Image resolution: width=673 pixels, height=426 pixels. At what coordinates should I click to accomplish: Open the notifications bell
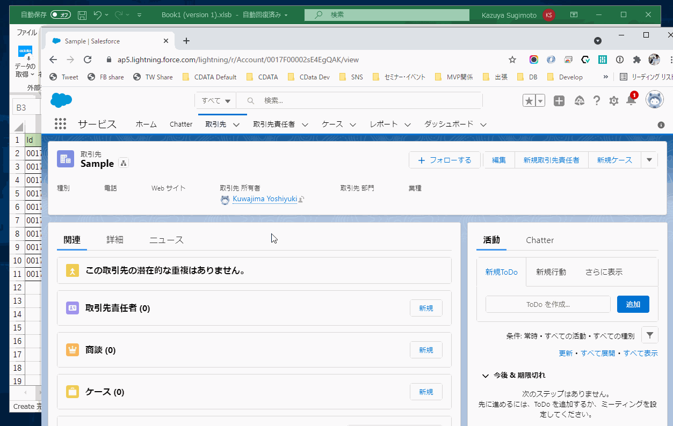[x=631, y=100]
